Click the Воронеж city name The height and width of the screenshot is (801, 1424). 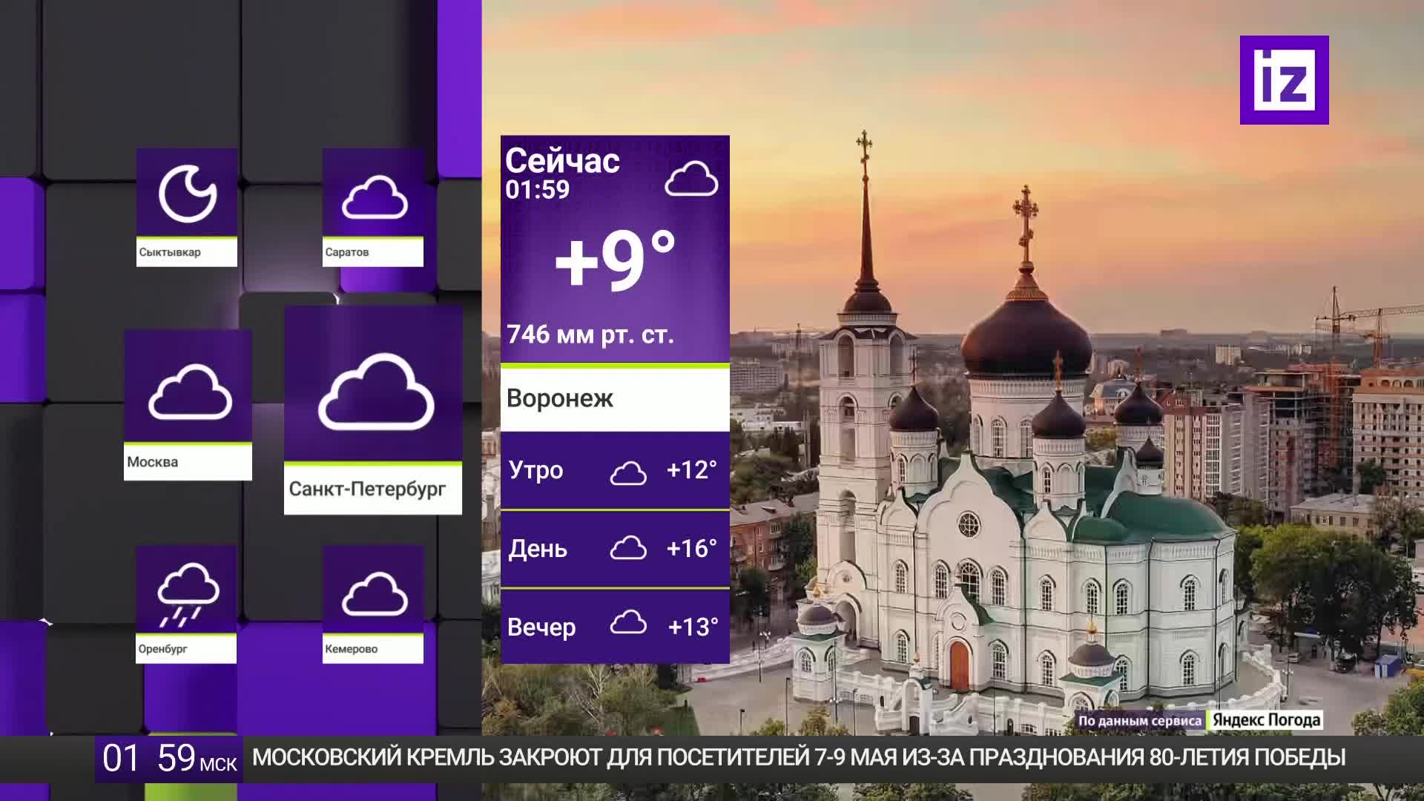(560, 399)
